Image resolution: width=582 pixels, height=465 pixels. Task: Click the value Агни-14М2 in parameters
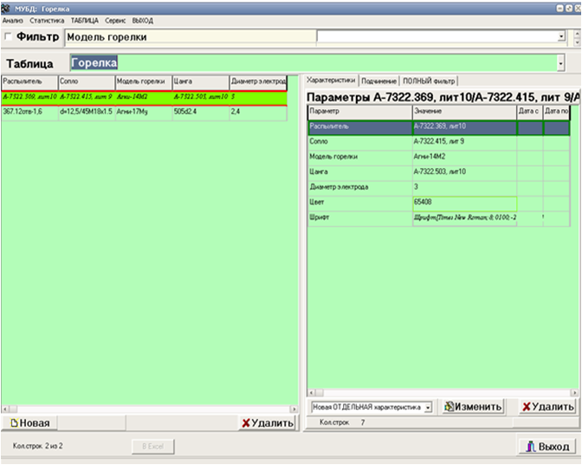[x=464, y=158]
